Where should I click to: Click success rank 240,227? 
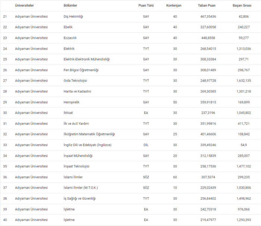point(243,27)
